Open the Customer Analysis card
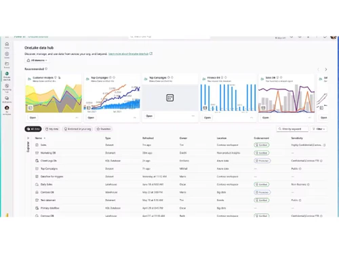This screenshot has width=339, height=254. point(33,118)
